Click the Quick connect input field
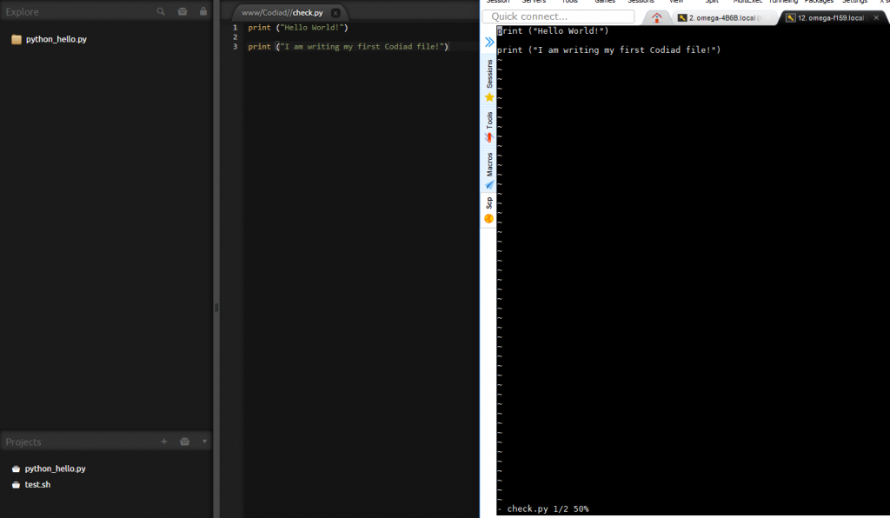890x518 pixels. [x=557, y=16]
